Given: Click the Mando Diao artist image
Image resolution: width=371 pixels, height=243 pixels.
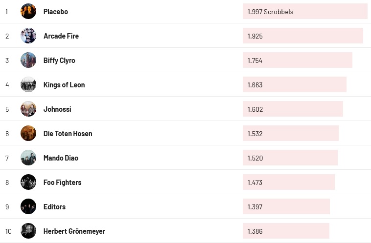Looking at the screenshot, I should tap(28, 158).
